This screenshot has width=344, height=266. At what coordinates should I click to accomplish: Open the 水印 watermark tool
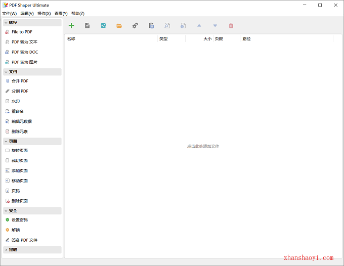pos(32,101)
